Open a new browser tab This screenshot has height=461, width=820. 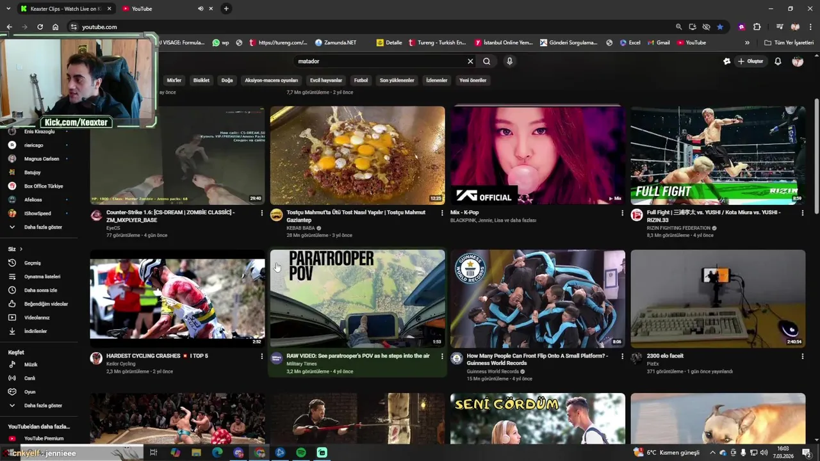[226, 9]
